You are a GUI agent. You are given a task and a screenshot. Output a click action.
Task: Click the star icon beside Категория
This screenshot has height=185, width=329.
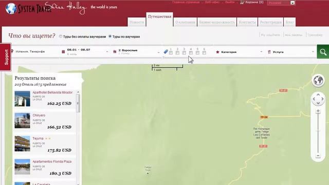click(x=217, y=52)
